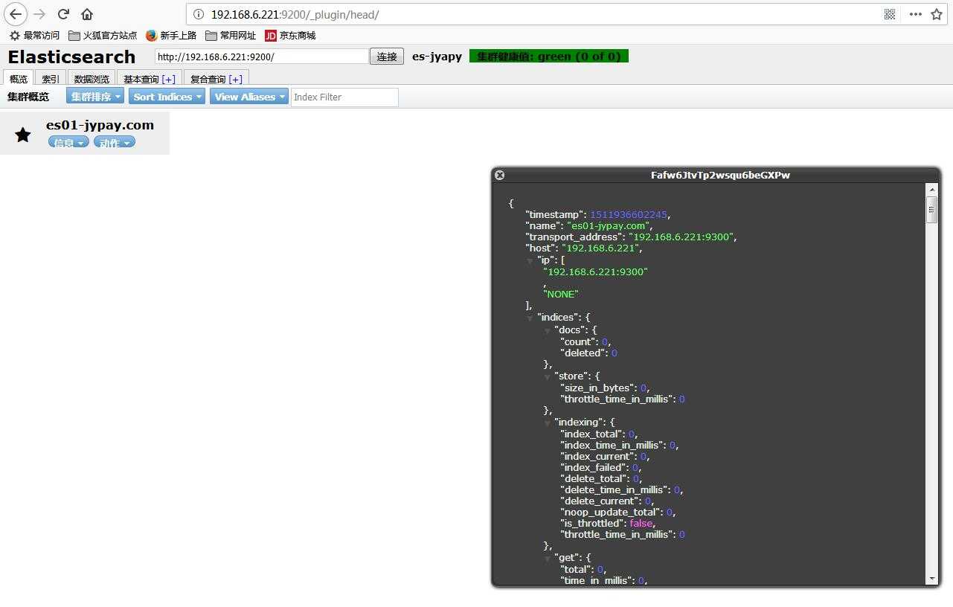Switch to 基本查询 tab
Viewport: 953px width, 607px height.
(141, 79)
